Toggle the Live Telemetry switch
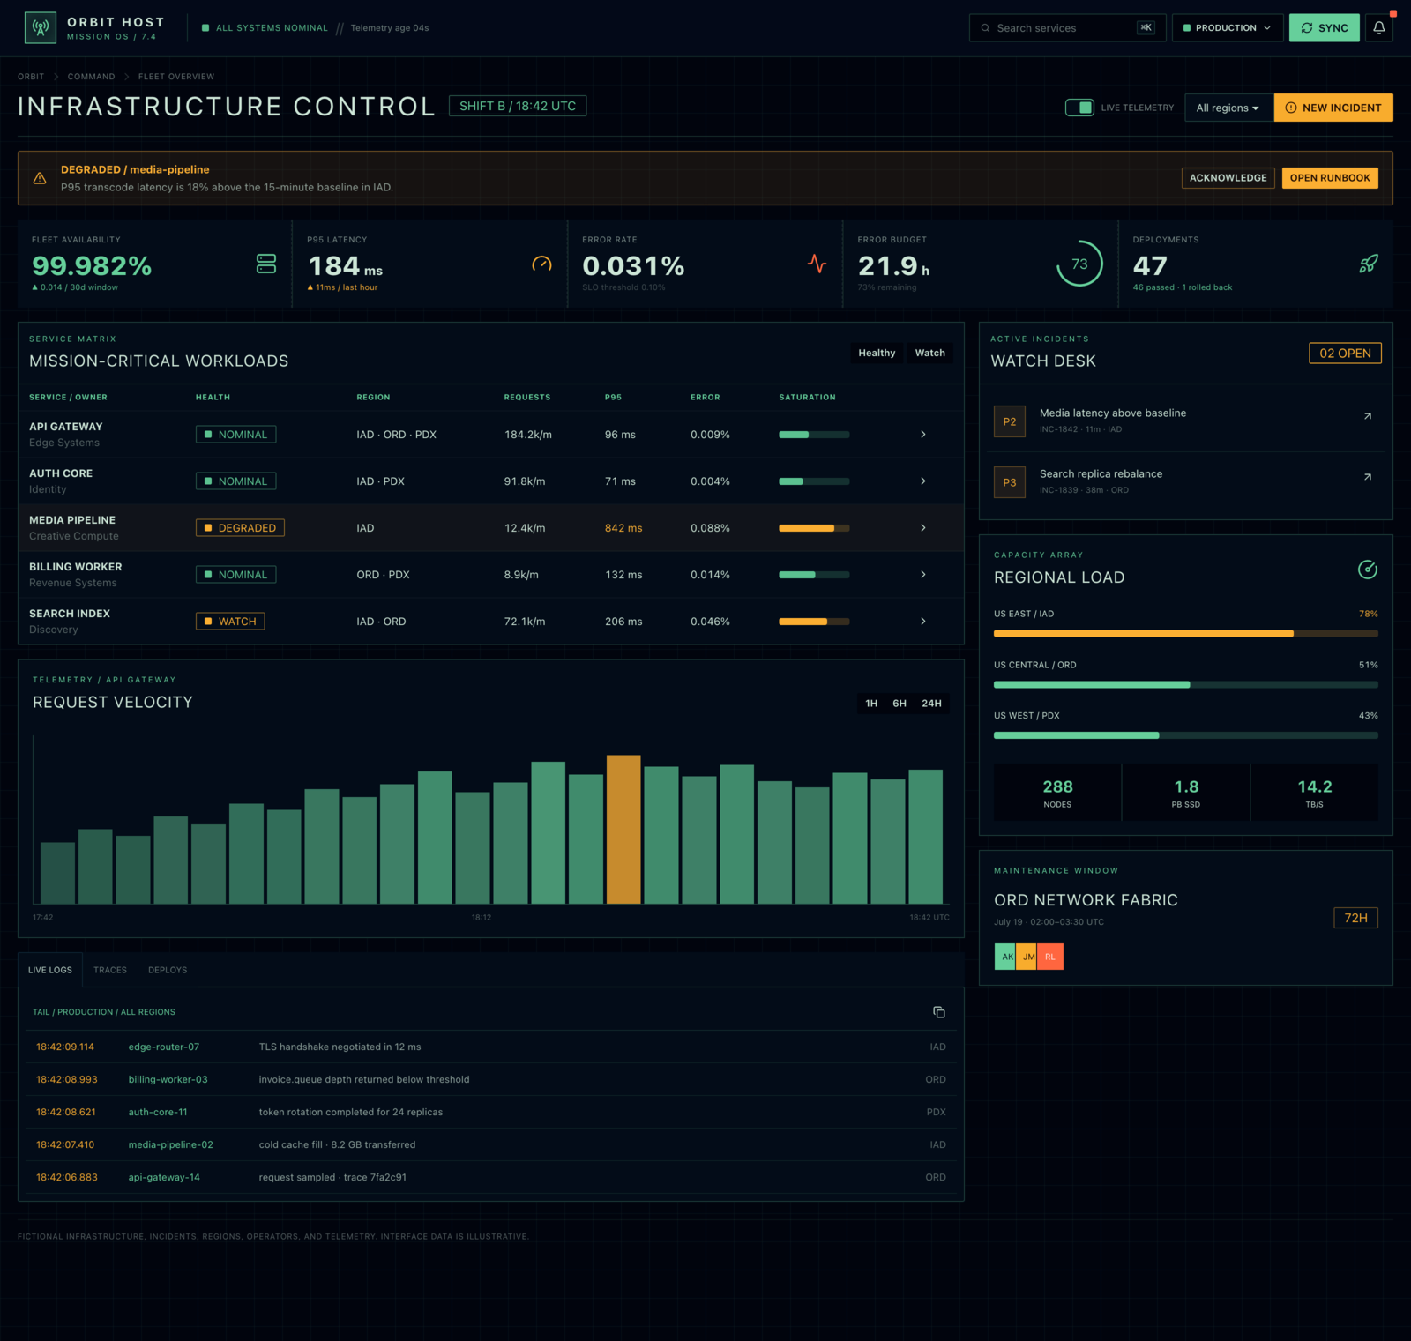 point(1079,108)
